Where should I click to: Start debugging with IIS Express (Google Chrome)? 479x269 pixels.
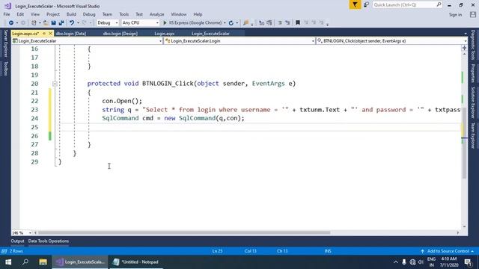click(x=192, y=23)
